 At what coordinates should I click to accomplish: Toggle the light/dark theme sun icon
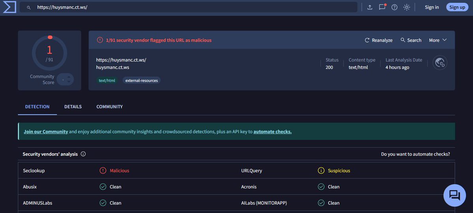click(407, 7)
